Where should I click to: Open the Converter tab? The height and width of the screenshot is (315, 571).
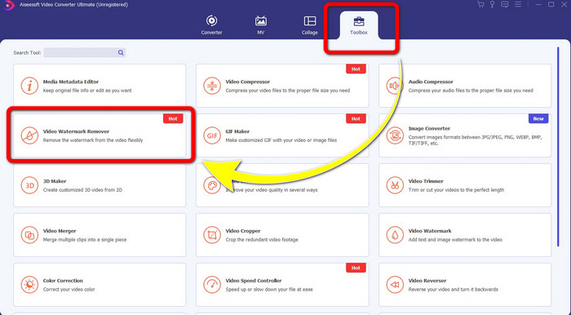point(211,24)
